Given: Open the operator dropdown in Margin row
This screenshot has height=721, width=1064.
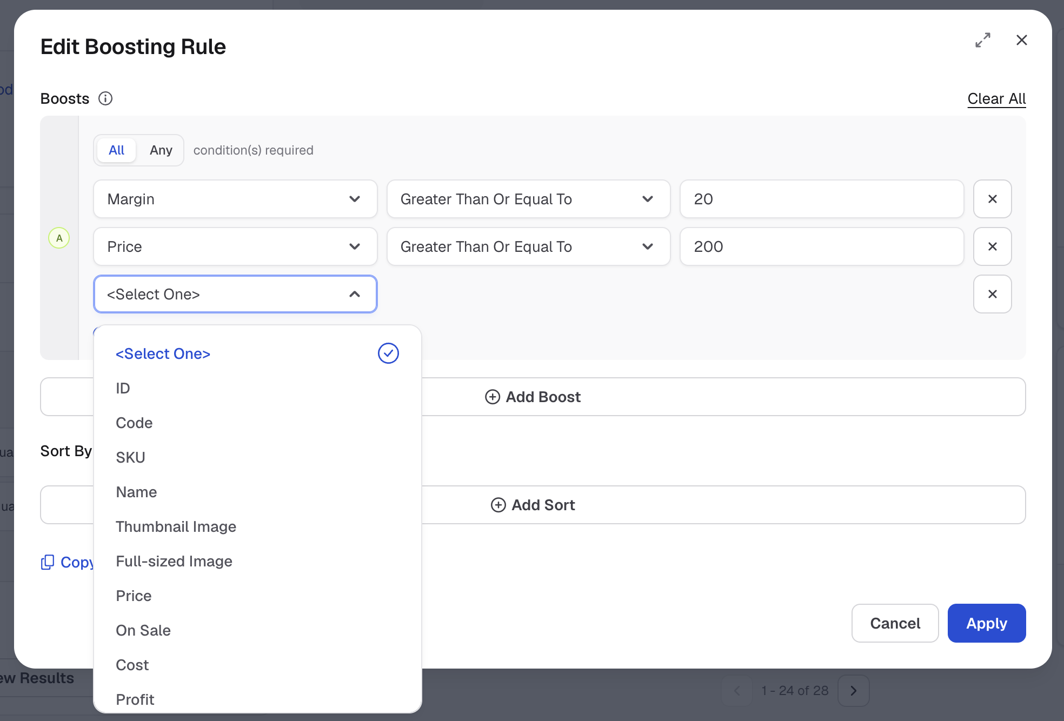Looking at the screenshot, I should pyautogui.click(x=528, y=199).
